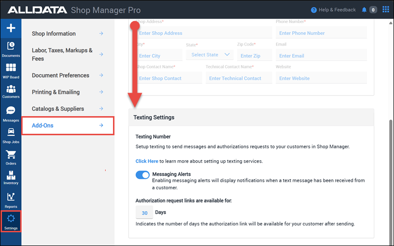The image size is (394, 246).
Task: Open the apps grid icon
Action: (386, 9)
